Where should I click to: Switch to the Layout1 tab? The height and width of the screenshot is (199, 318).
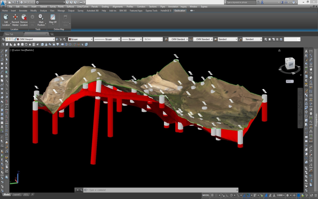pyautogui.click(x=17, y=194)
